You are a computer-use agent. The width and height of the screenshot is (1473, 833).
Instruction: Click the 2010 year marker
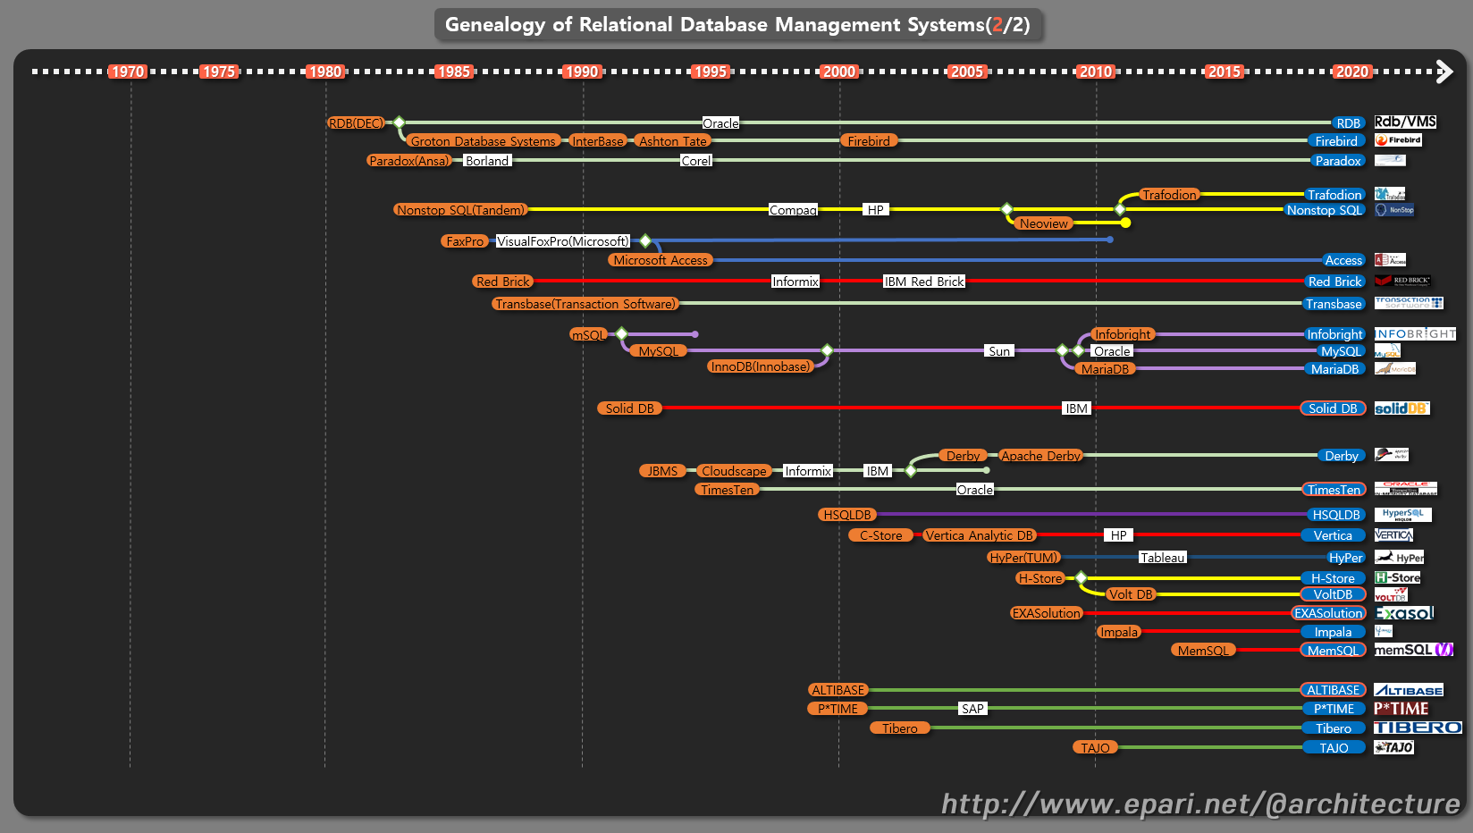(1096, 72)
